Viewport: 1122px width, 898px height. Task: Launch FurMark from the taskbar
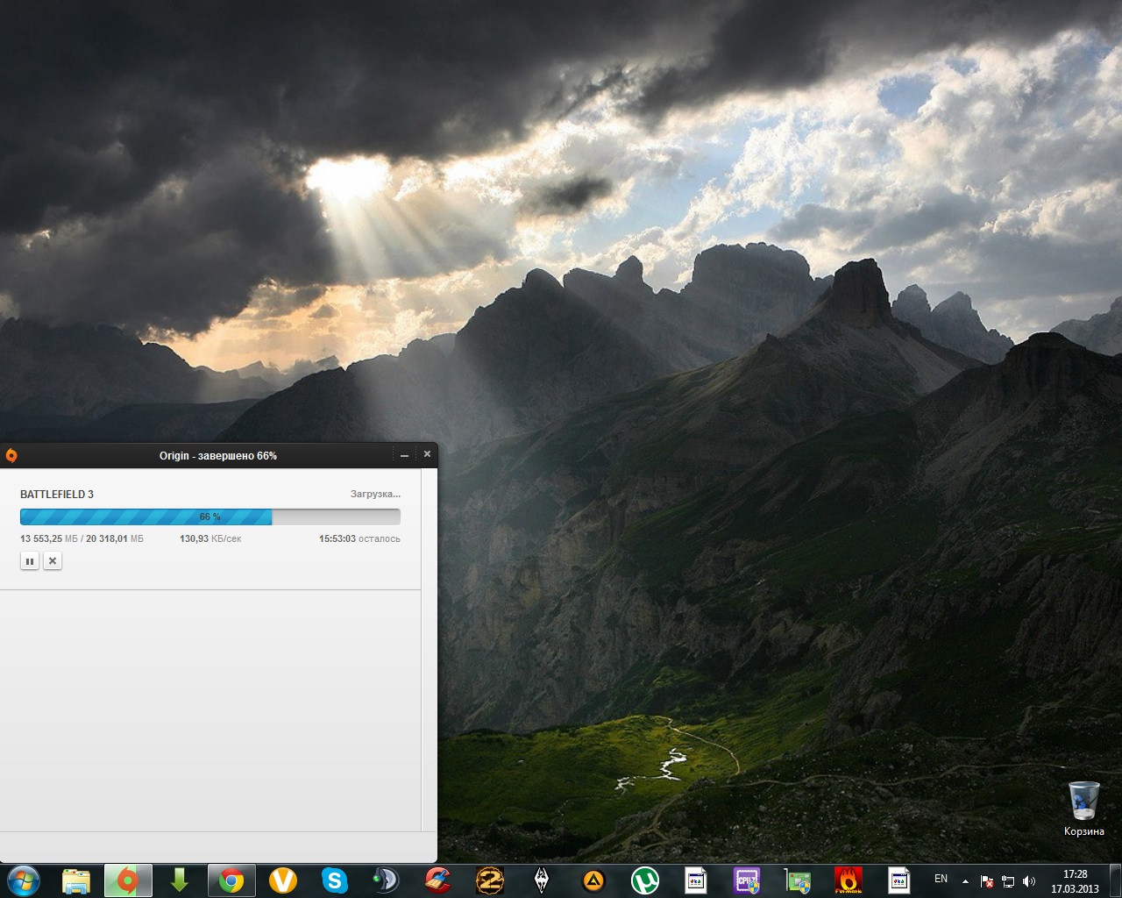[x=848, y=880]
